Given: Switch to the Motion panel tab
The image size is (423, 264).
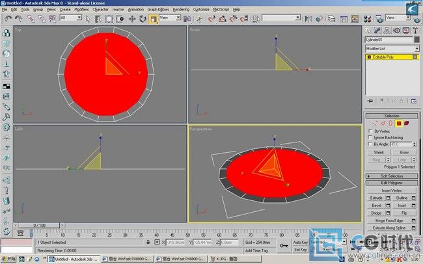Looking at the screenshot, I should pyautogui.click(x=396, y=31).
